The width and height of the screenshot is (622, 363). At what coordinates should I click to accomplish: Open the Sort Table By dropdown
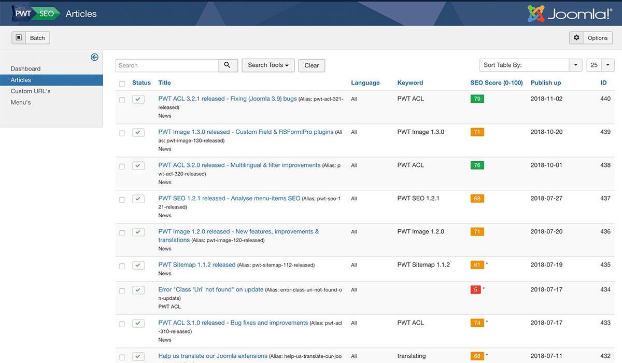[531, 65]
